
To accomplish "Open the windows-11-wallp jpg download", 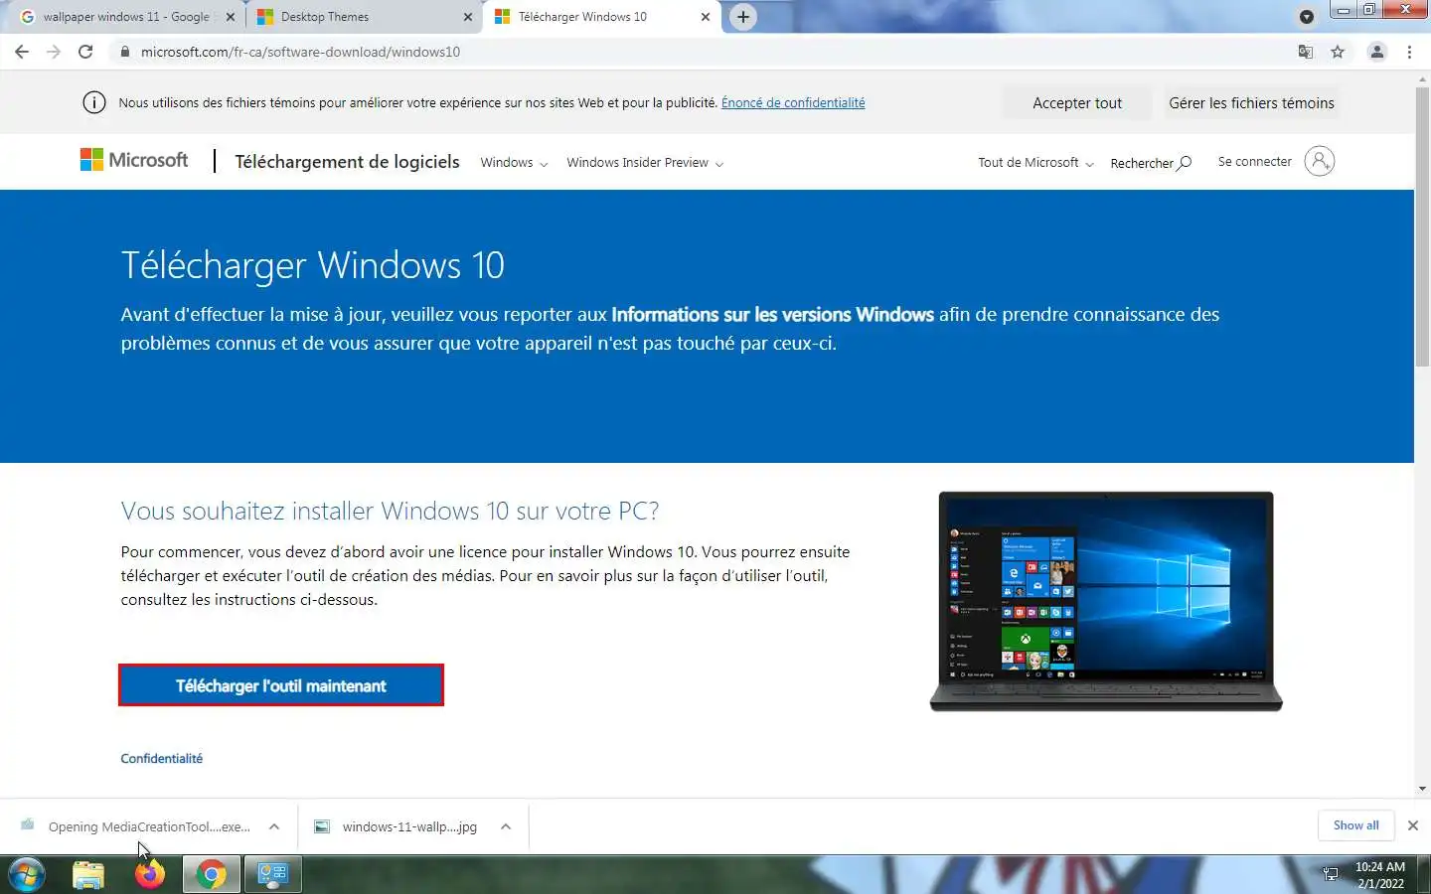I will pos(397,826).
